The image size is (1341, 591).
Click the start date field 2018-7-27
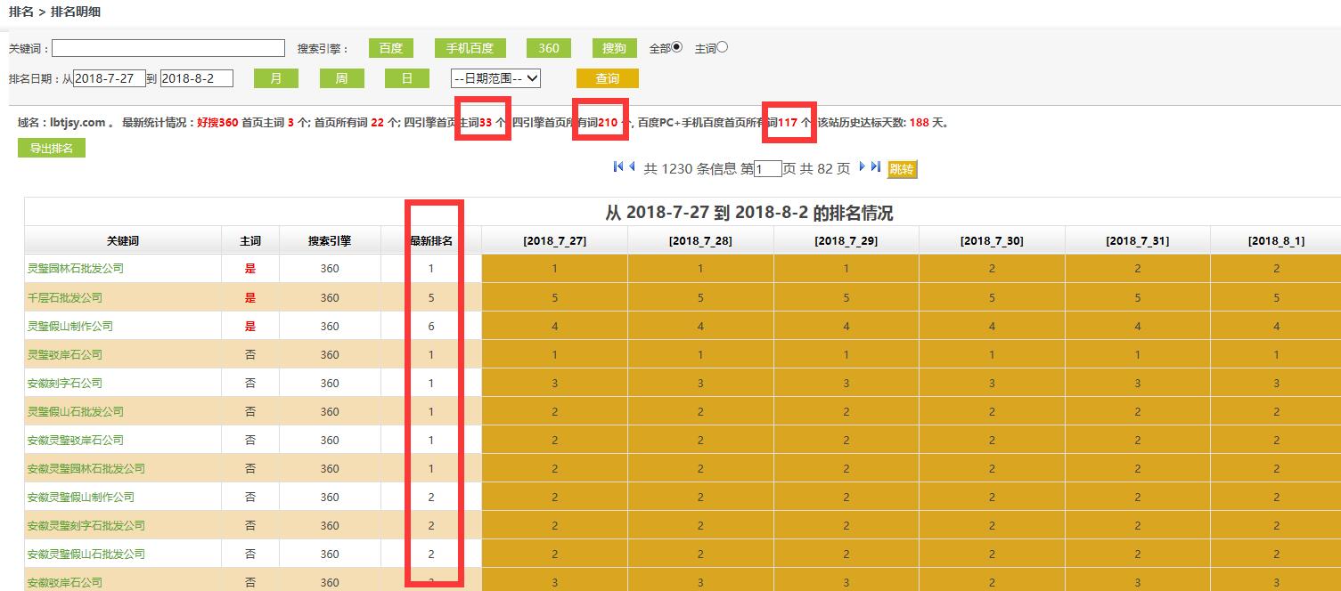coord(109,78)
